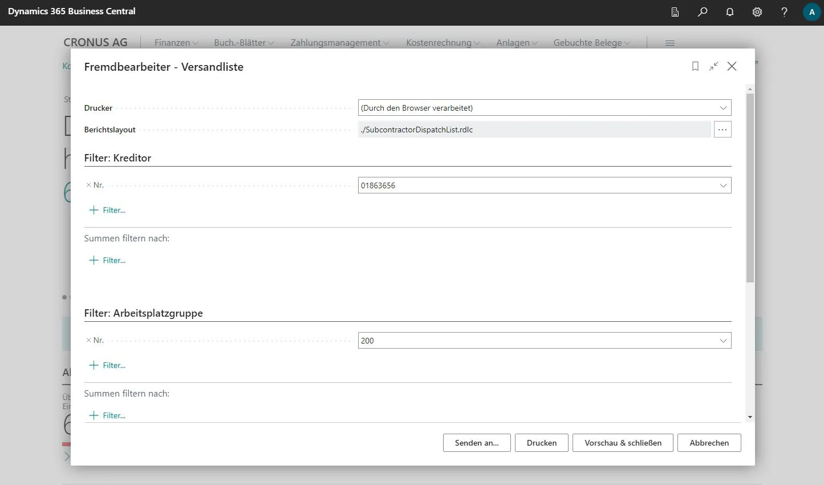The width and height of the screenshot is (824, 485).
Task: Open the Gebuchte Belege menu
Action: click(592, 43)
